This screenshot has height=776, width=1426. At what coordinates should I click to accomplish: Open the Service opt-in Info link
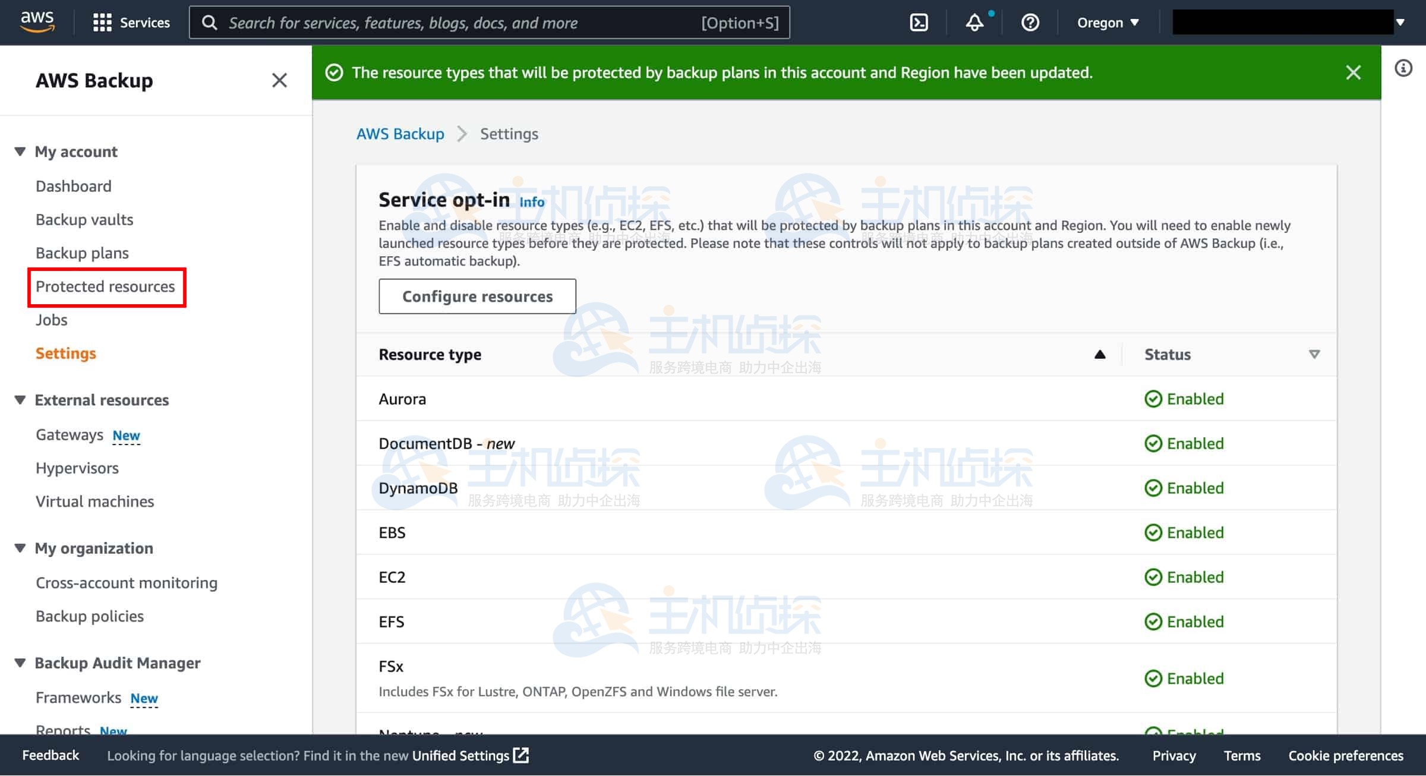(531, 202)
